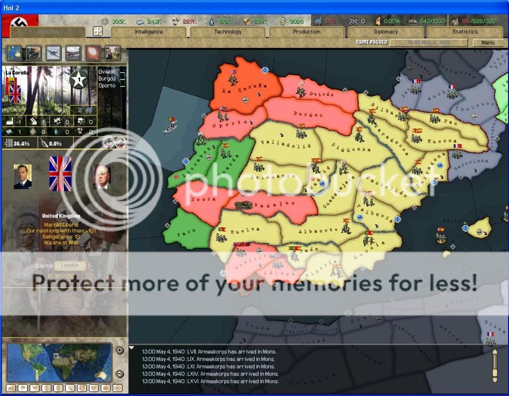This screenshot has width=509, height=396.
Task: Select the air units plane icon
Action: point(54,53)
